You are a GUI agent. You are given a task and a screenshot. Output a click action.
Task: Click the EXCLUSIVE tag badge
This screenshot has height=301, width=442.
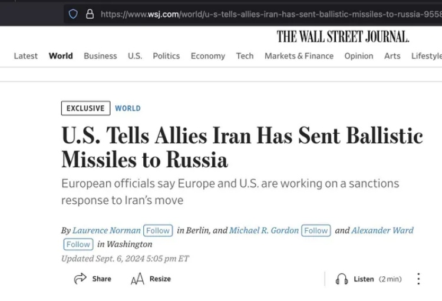coord(85,108)
